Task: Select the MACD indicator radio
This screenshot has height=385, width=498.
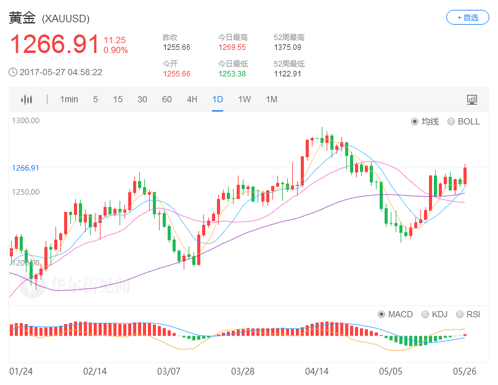Action: point(382,314)
